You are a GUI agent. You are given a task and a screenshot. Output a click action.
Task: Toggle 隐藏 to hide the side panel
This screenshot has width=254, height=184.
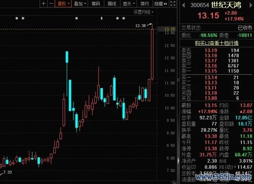[161, 4]
